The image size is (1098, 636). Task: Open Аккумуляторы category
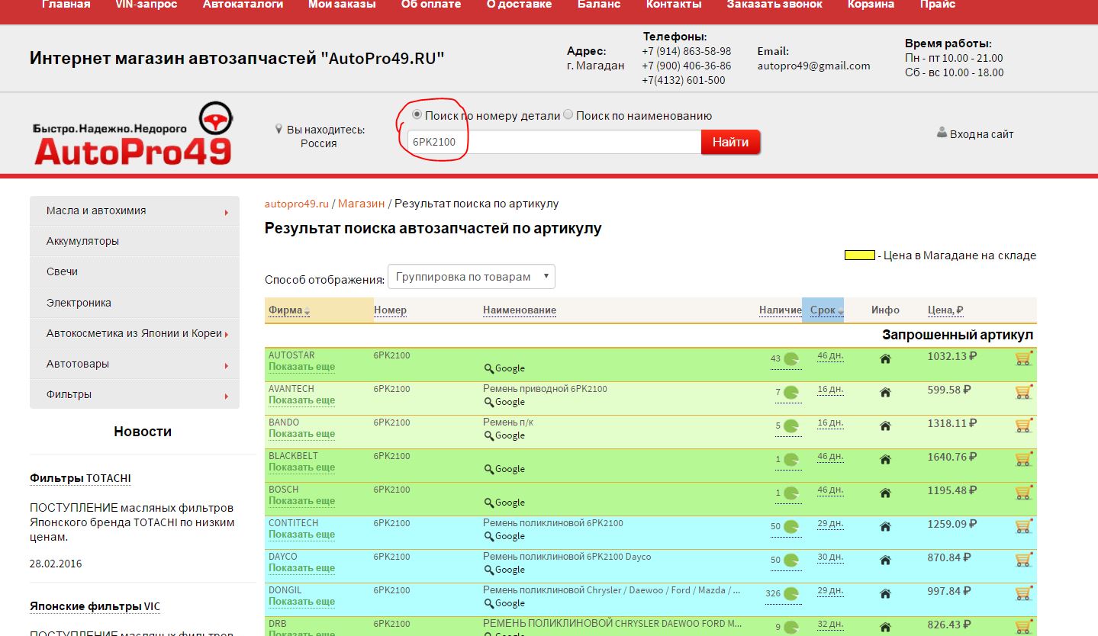click(134, 241)
